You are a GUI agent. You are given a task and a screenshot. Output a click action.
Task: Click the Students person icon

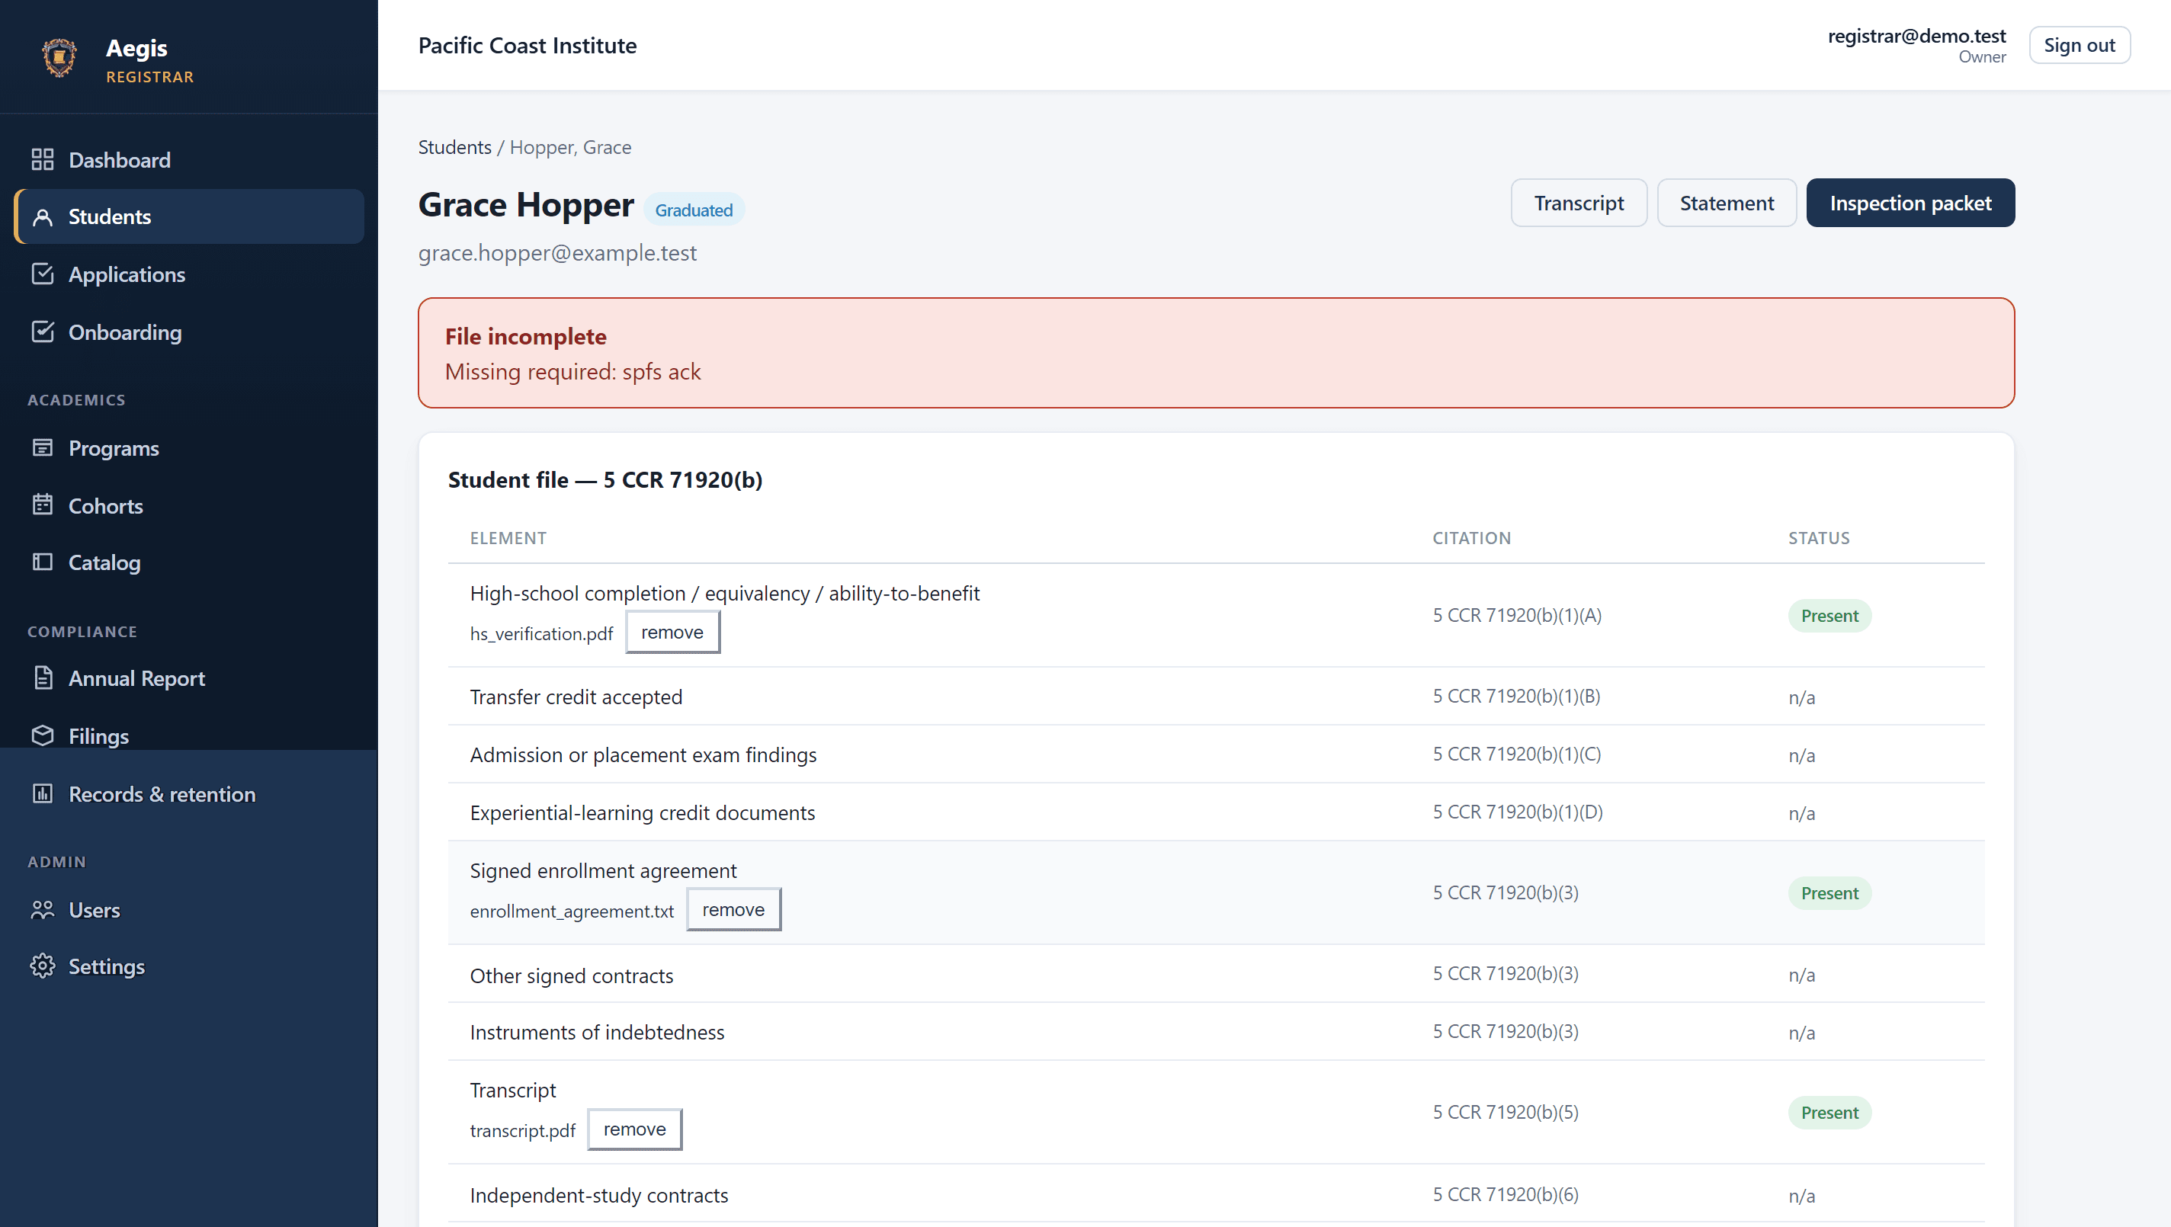(42, 216)
